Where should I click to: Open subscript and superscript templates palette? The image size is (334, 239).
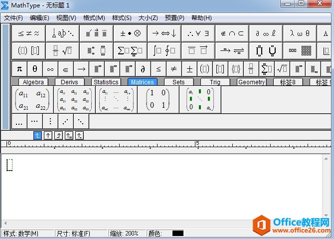pyautogui.click(x=96, y=51)
